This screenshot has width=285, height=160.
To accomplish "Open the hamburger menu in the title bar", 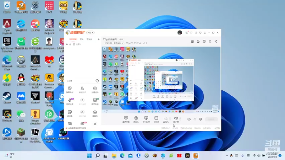I will 204,33.
